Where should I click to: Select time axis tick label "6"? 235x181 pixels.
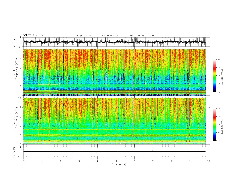pos(134,161)
